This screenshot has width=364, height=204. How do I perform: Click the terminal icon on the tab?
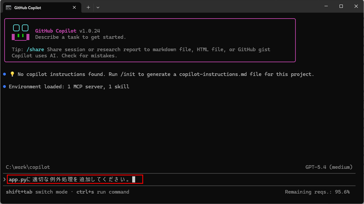pos(8,8)
